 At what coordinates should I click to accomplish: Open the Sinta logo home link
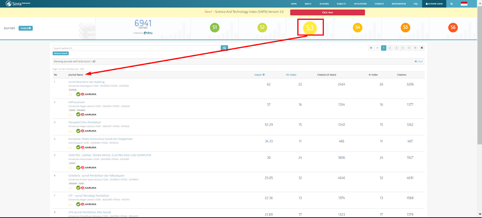[x=18, y=4]
